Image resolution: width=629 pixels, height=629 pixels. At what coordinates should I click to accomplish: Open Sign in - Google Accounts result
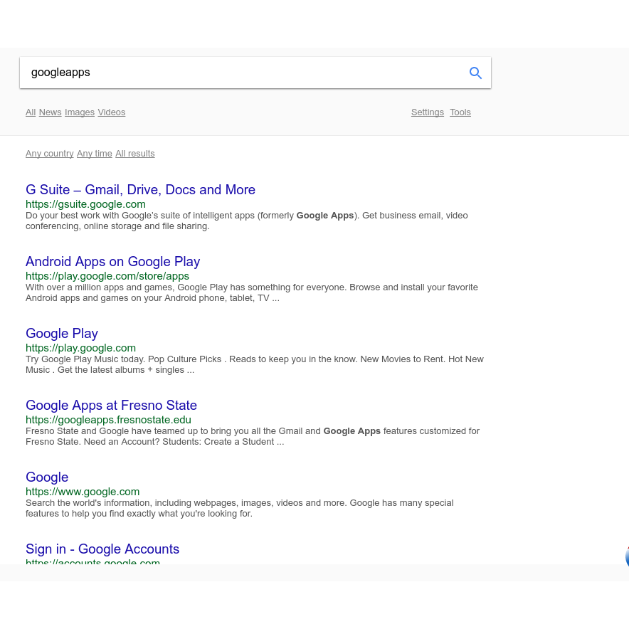[102, 549]
